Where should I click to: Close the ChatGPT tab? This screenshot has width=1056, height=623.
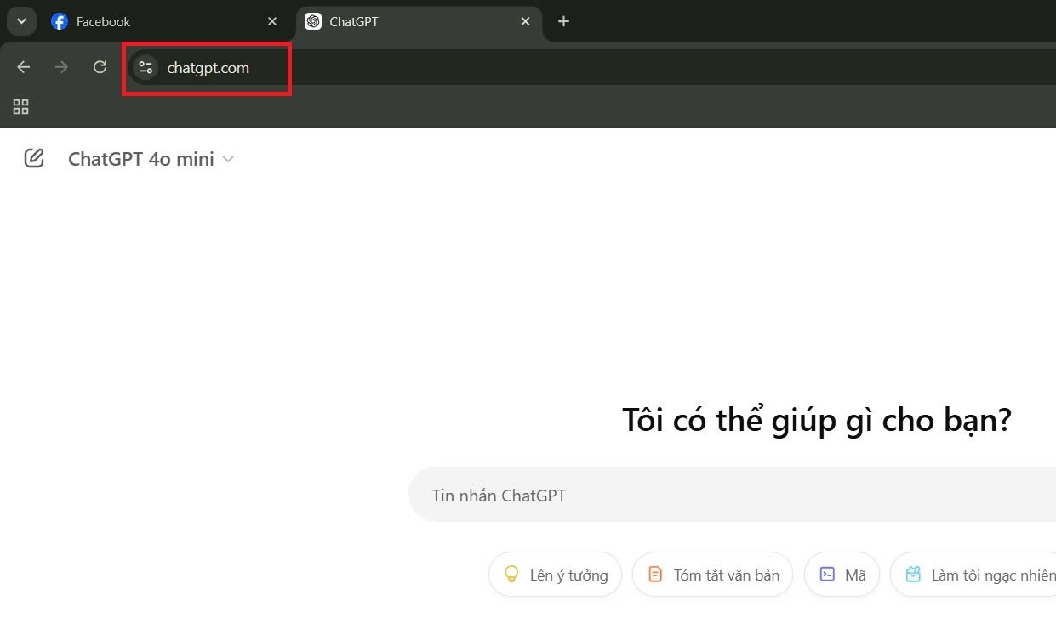coord(526,21)
